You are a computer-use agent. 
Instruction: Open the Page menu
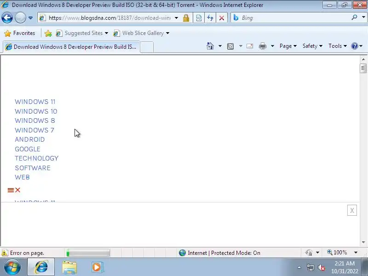[288, 46]
